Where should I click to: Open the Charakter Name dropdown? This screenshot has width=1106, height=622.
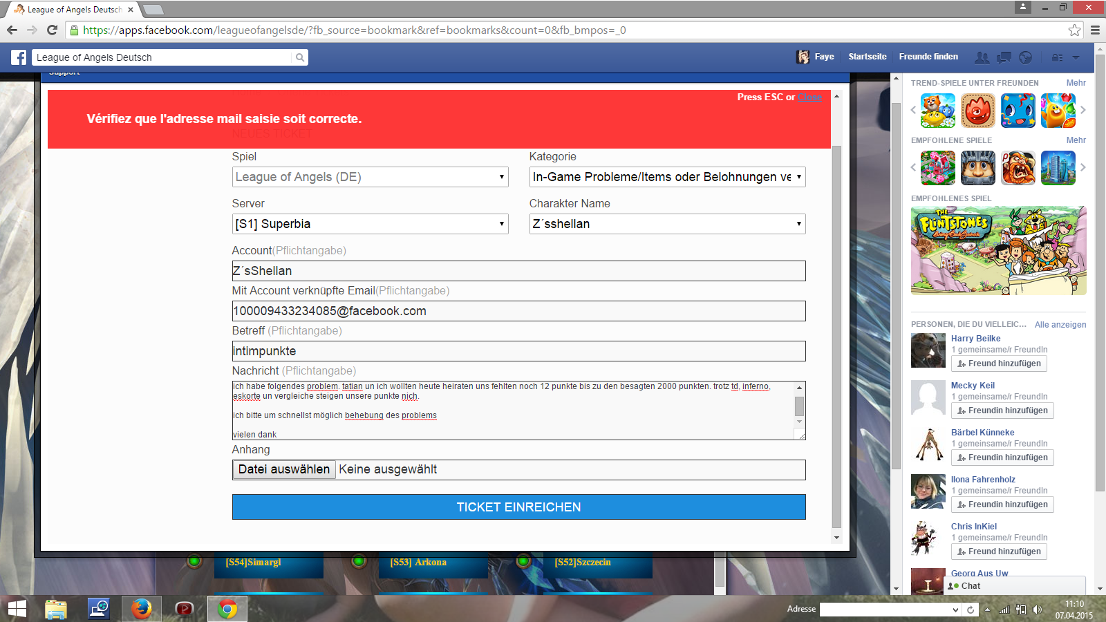(667, 224)
